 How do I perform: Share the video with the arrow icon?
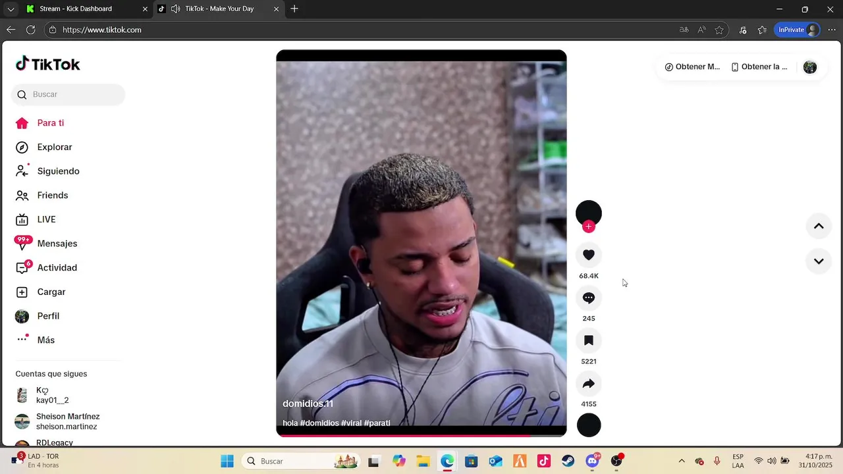tap(589, 384)
